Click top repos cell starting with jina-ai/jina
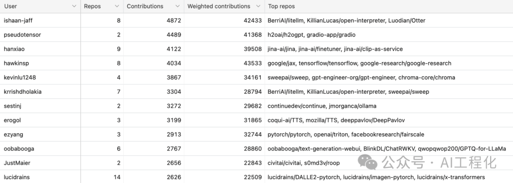513x183 pixels. pos(389,49)
